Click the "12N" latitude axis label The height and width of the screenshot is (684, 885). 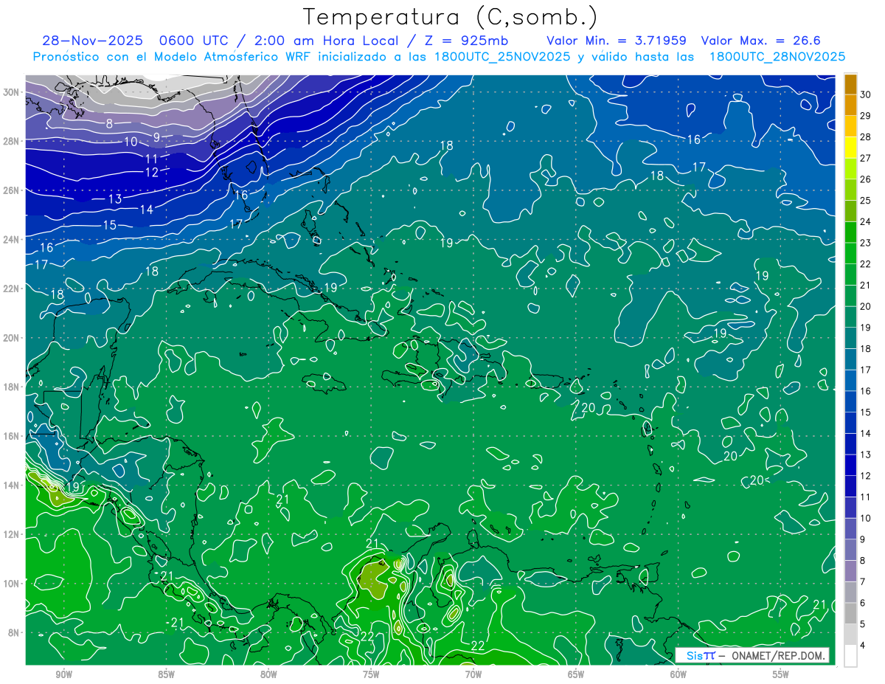12,534
